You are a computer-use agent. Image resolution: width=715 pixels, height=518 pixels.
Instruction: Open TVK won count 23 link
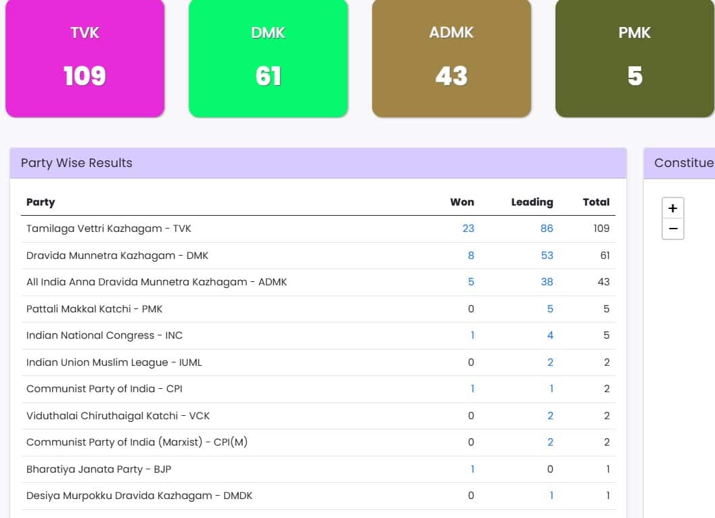468,229
